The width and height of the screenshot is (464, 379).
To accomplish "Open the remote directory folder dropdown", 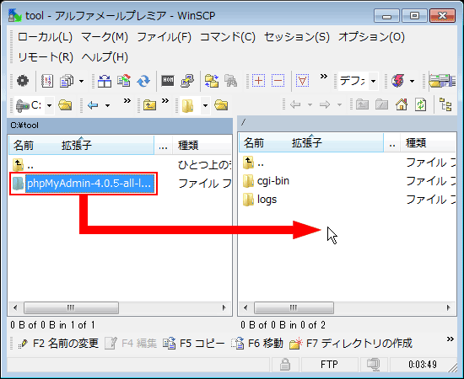I will [x=205, y=105].
